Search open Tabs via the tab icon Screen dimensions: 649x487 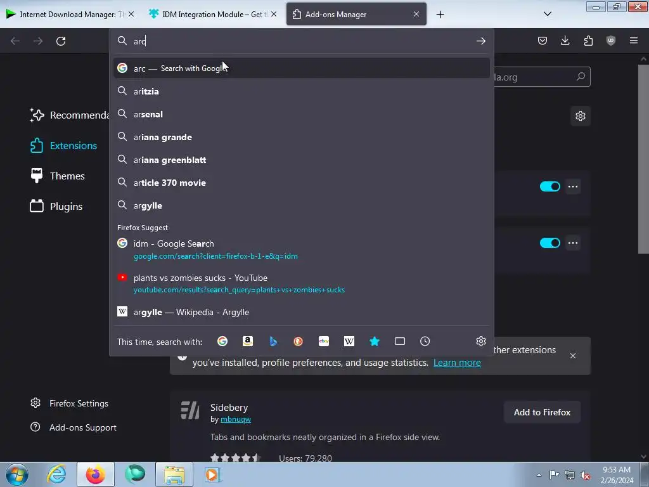[400, 341]
